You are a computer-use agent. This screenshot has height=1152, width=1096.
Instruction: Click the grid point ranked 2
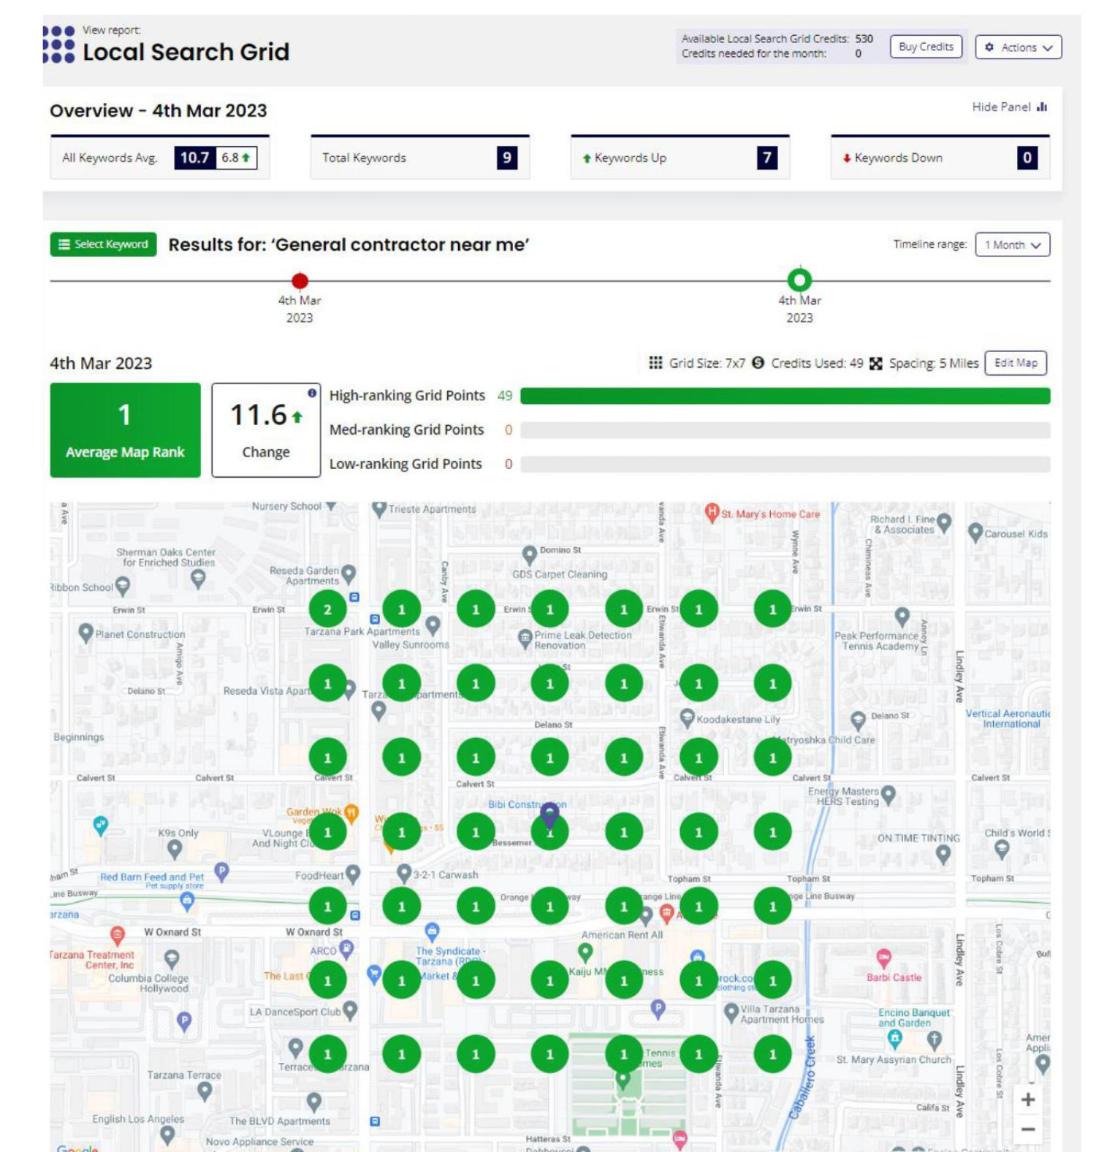(x=327, y=609)
